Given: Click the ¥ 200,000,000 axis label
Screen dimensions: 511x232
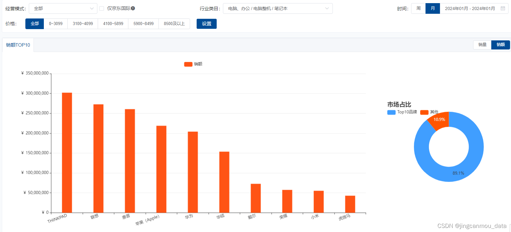Looking at the screenshot, I should tap(35, 133).
